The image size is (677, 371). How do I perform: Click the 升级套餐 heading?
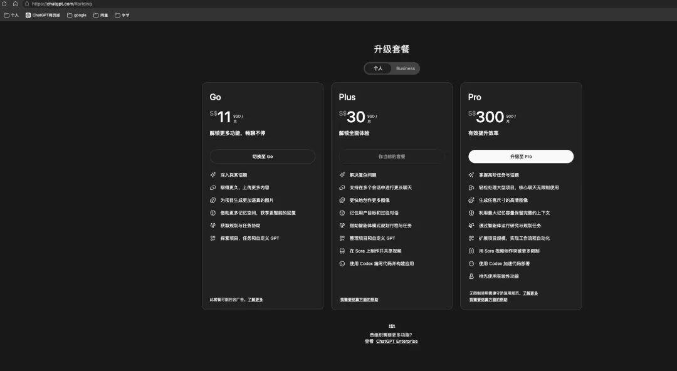(x=392, y=50)
